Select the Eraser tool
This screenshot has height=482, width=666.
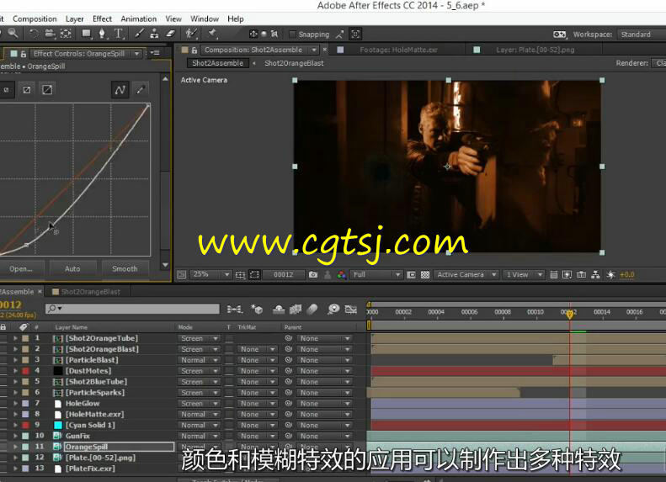pos(170,34)
